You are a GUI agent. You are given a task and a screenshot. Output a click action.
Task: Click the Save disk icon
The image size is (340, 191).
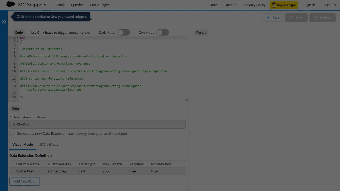click(x=291, y=17)
